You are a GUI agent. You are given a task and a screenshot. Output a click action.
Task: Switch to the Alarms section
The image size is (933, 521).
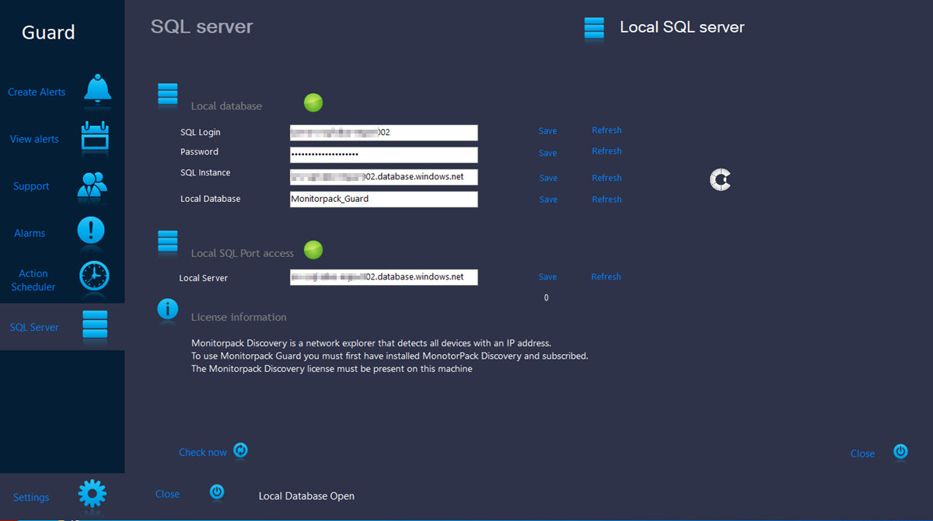pyautogui.click(x=30, y=233)
